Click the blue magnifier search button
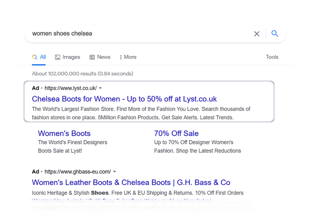This screenshot has width=312, height=223. (x=275, y=34)
